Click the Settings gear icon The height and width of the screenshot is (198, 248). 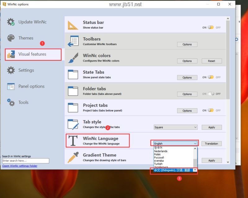[x=11, y=70]
